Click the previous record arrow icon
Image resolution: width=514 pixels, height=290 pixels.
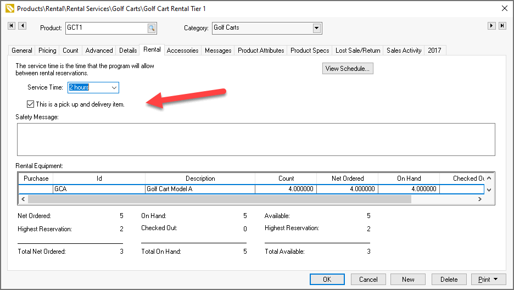[x=22, y=26]
